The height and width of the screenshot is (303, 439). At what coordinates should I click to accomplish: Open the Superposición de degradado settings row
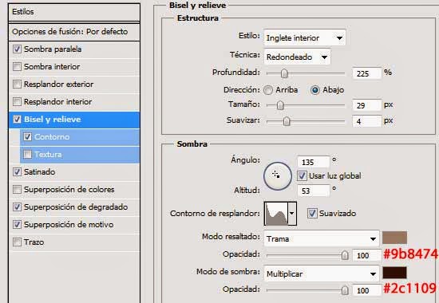point(74,207)
